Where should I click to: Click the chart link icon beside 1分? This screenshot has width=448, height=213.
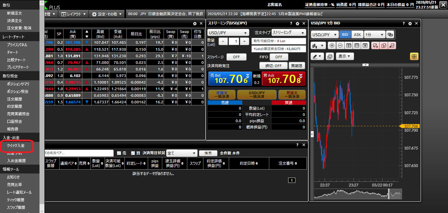(x=390, y=35)
